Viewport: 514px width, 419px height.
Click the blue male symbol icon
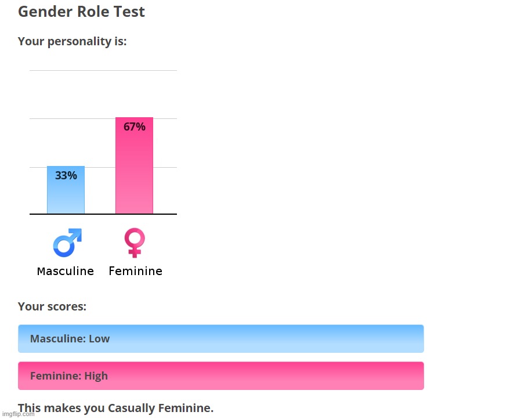pos(67,243)
